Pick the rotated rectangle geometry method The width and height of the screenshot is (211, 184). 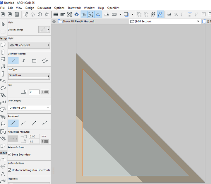pyautogui.click(x=44, y=61)
